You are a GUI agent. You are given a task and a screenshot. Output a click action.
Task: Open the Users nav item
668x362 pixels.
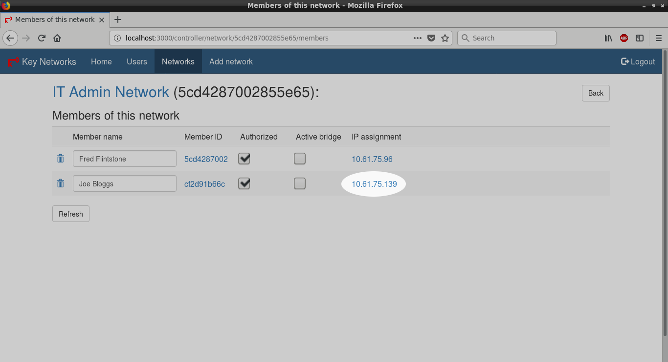[x=137, y=61]
